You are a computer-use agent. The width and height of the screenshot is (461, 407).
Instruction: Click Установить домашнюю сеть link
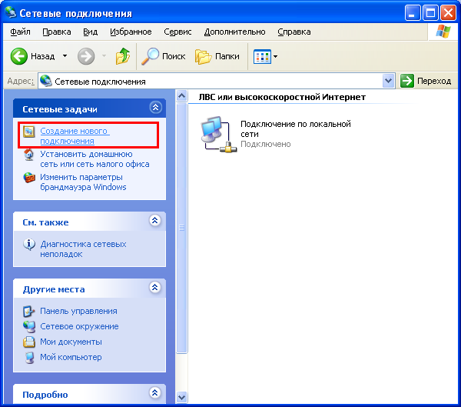(95, 159)
